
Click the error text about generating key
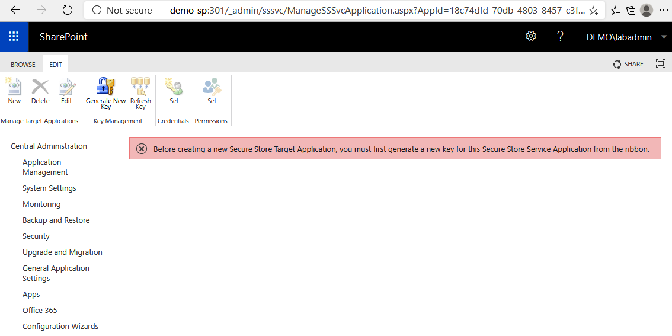coord(402,149)
